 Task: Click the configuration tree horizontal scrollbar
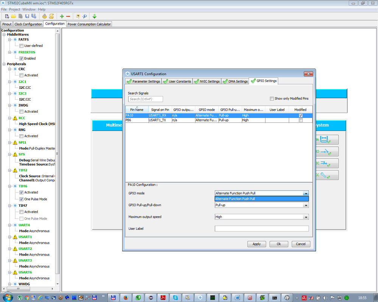(18, 288)
